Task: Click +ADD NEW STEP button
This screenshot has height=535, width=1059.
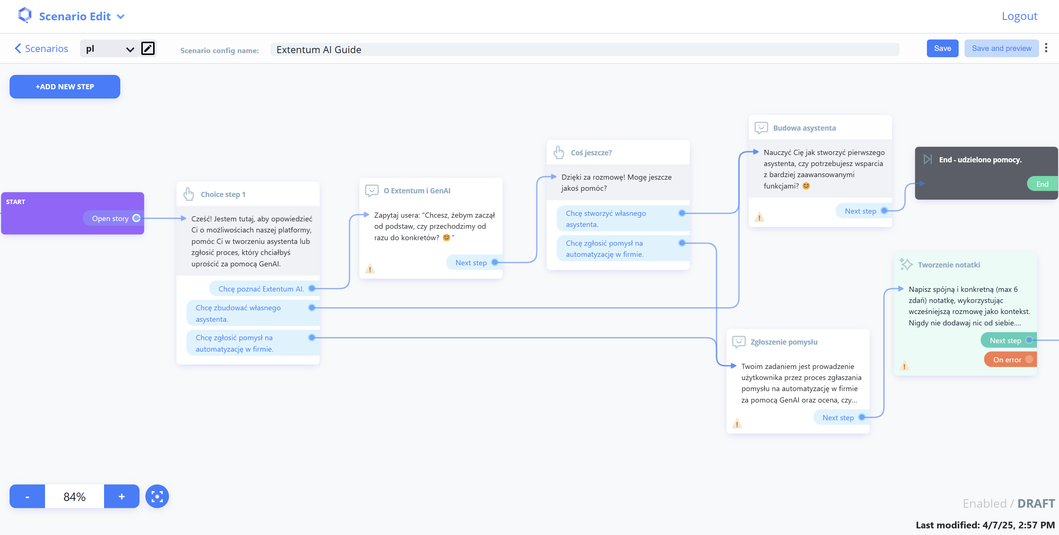Action: pyautogui.click(x=65, y=87)
